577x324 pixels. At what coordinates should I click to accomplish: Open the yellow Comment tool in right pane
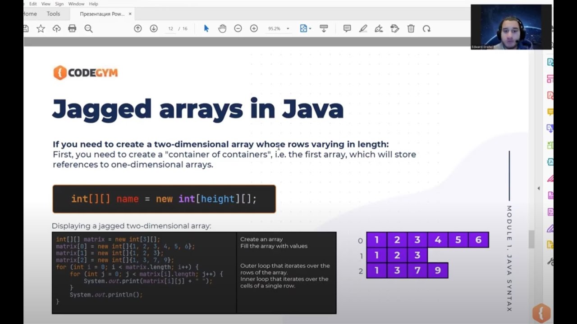tap(550, 112)
